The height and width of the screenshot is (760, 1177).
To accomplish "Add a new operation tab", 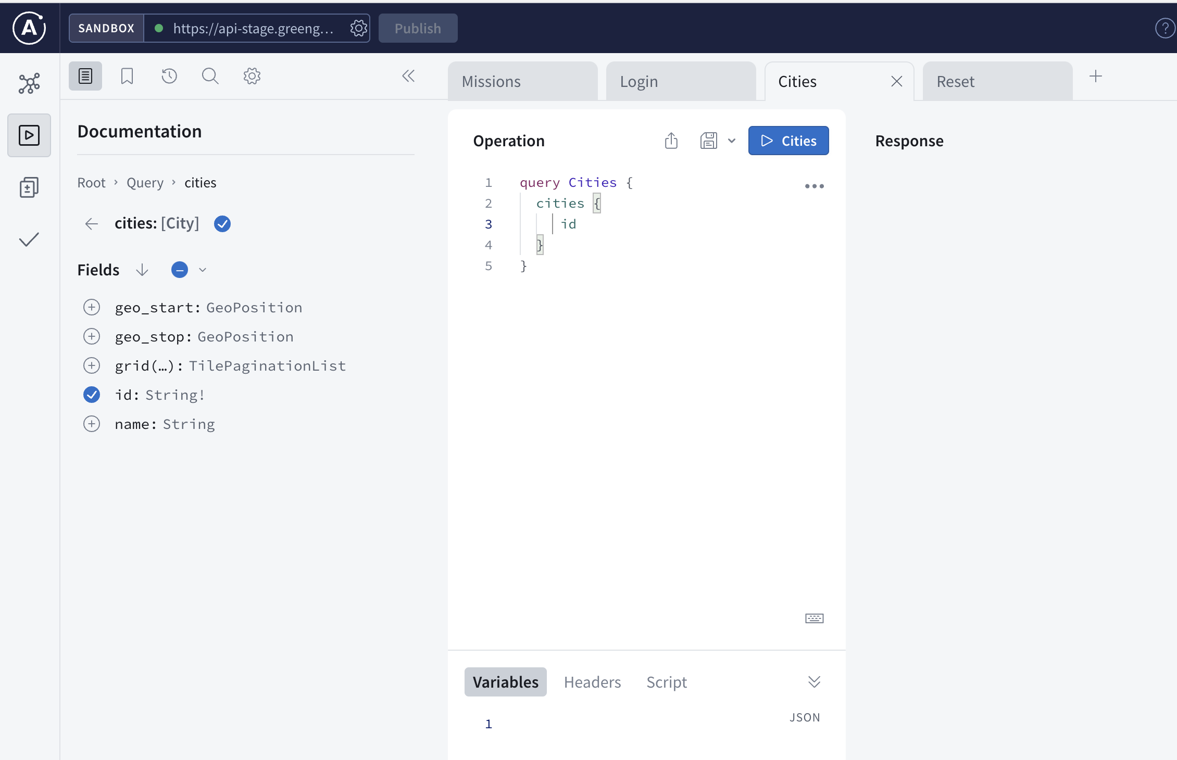I will coord(1095,76).
